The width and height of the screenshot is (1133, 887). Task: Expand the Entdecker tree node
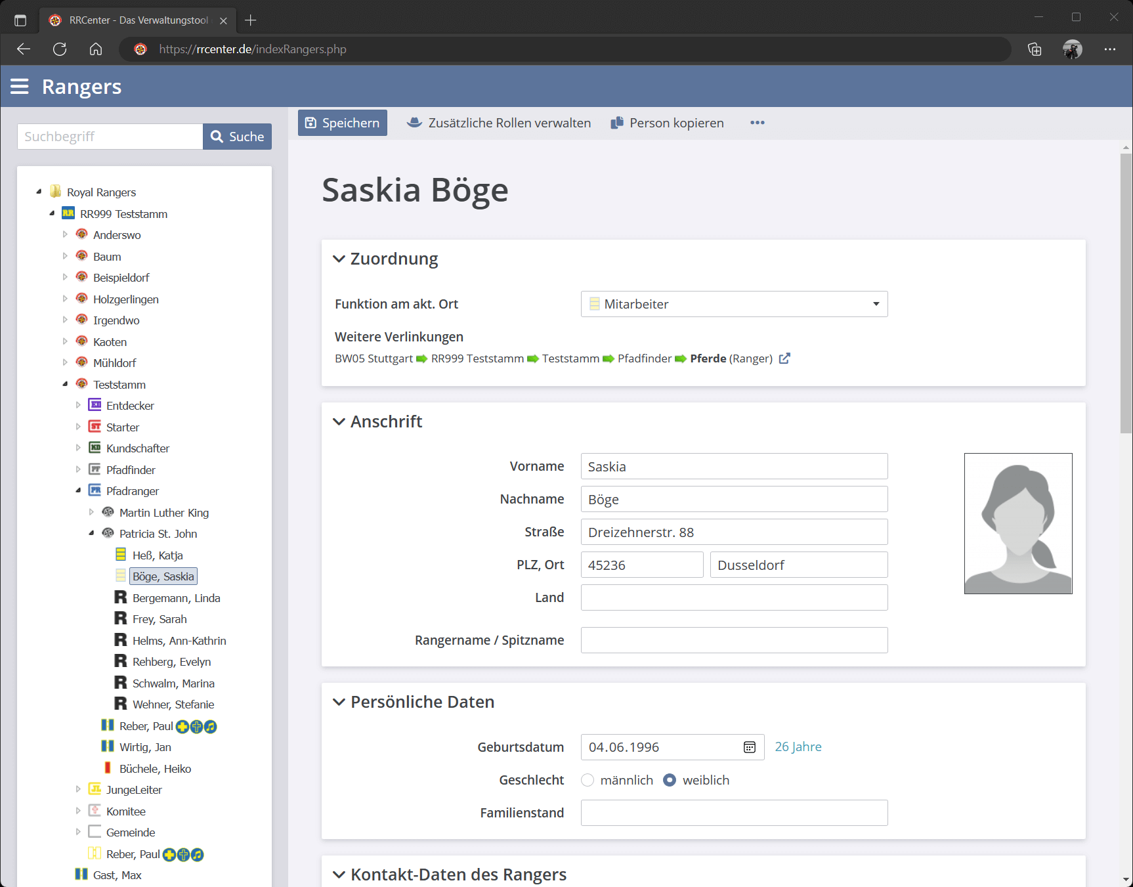[78, 406]
